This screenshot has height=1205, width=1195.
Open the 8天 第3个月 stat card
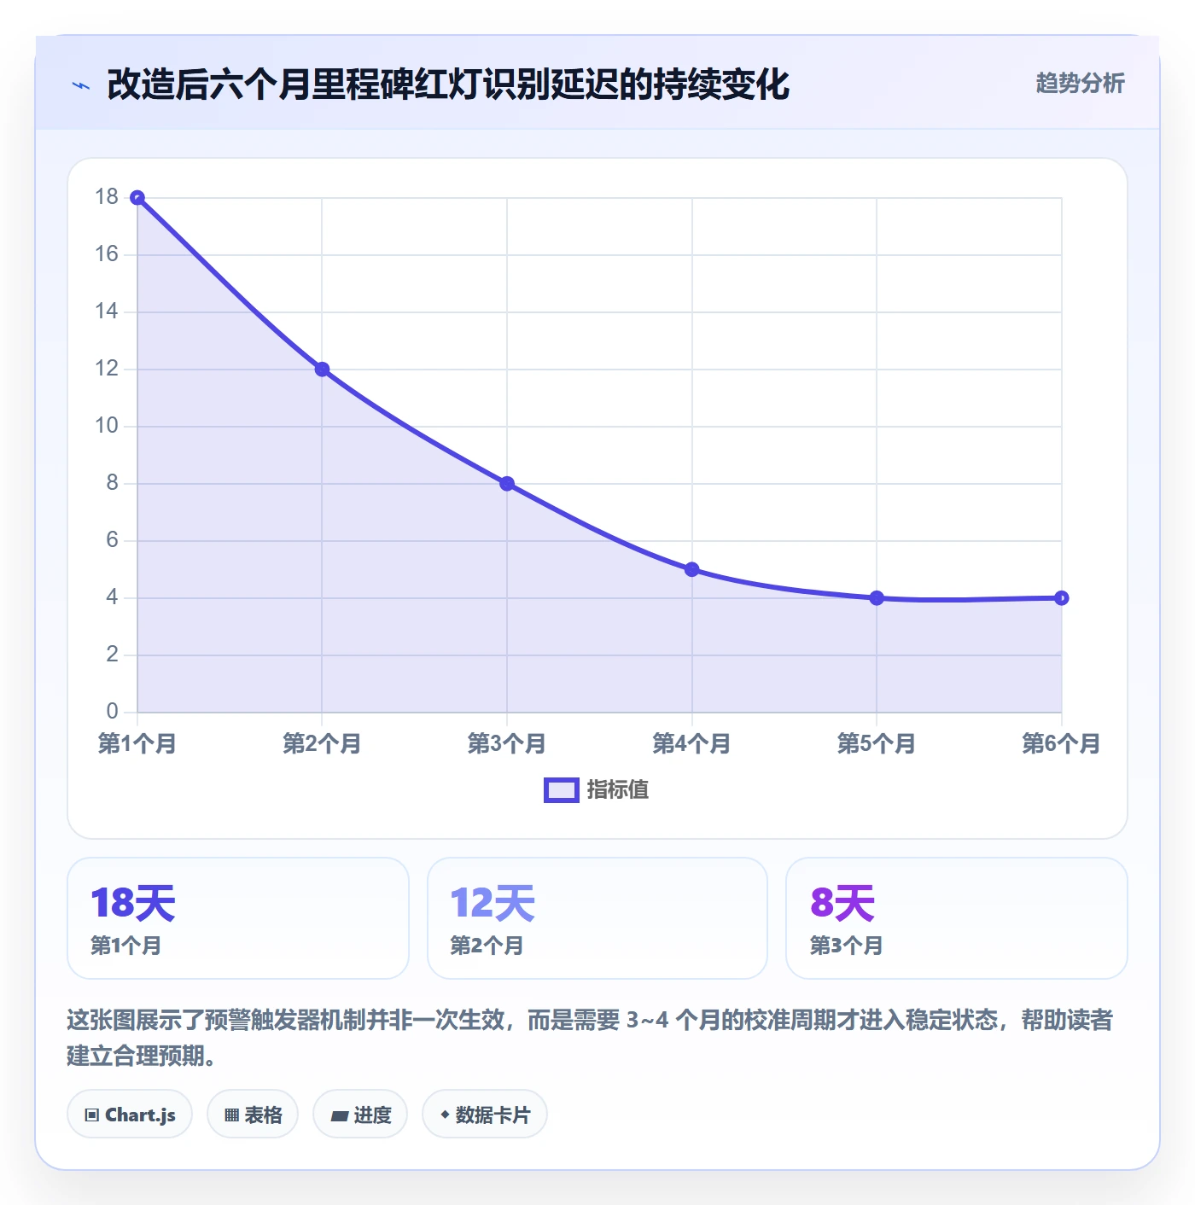957,918
